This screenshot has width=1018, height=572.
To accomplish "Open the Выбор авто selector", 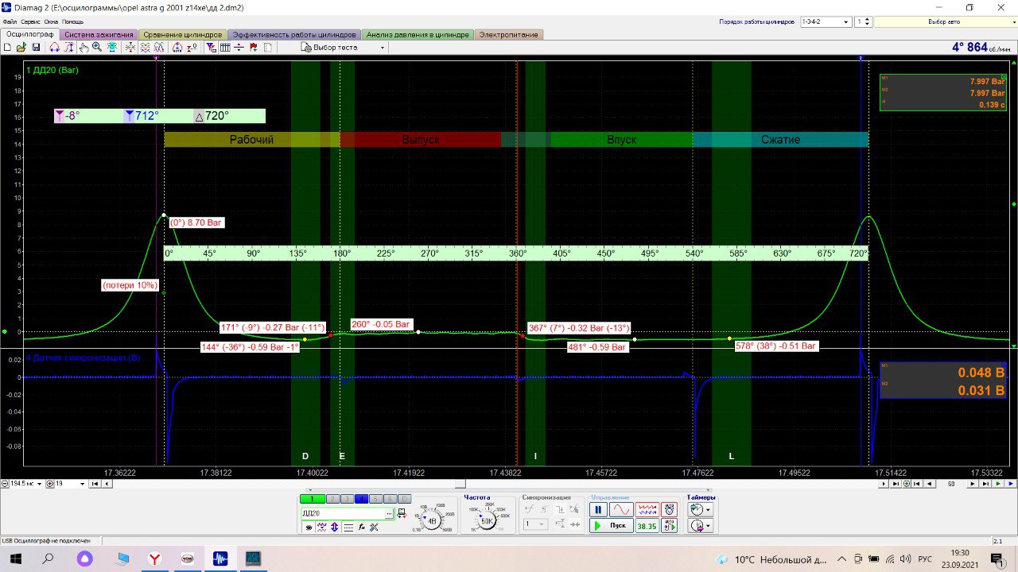I will [x=944, y=22].
